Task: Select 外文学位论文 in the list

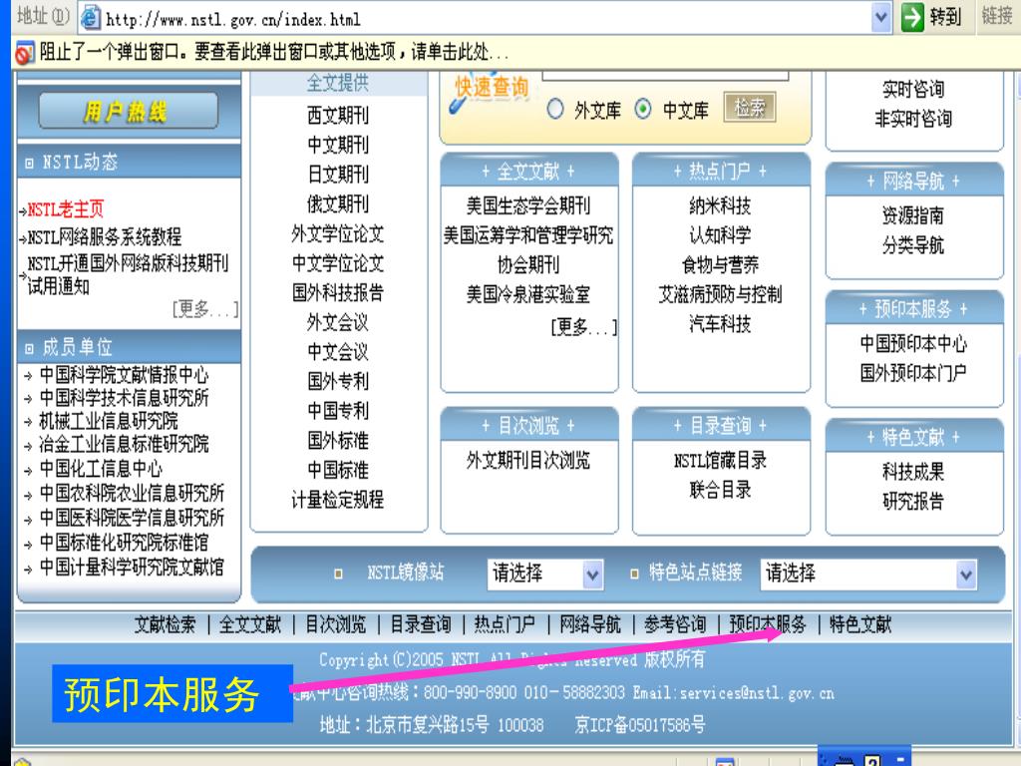Action: coord(338,233)
